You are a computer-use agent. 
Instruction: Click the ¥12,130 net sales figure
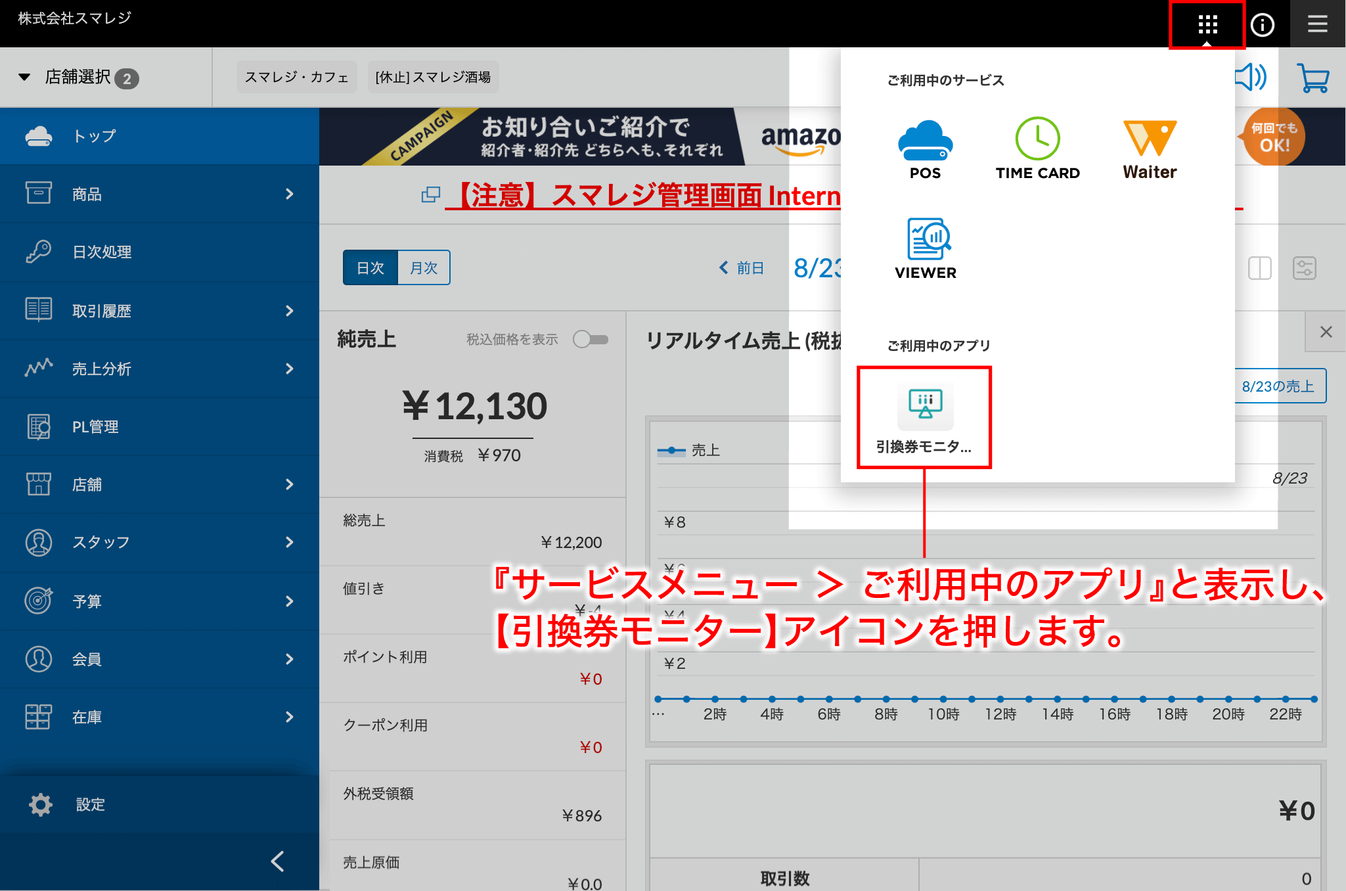pyautogui.click(x=474, y=406)
